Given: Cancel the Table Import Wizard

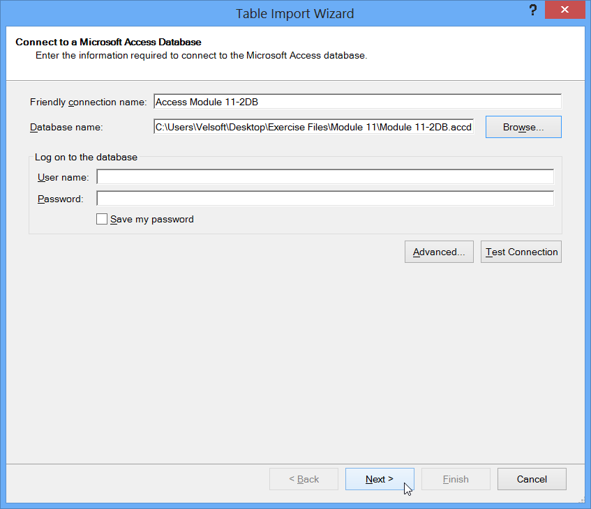Looking at the screenshot, I should (532, 479).
